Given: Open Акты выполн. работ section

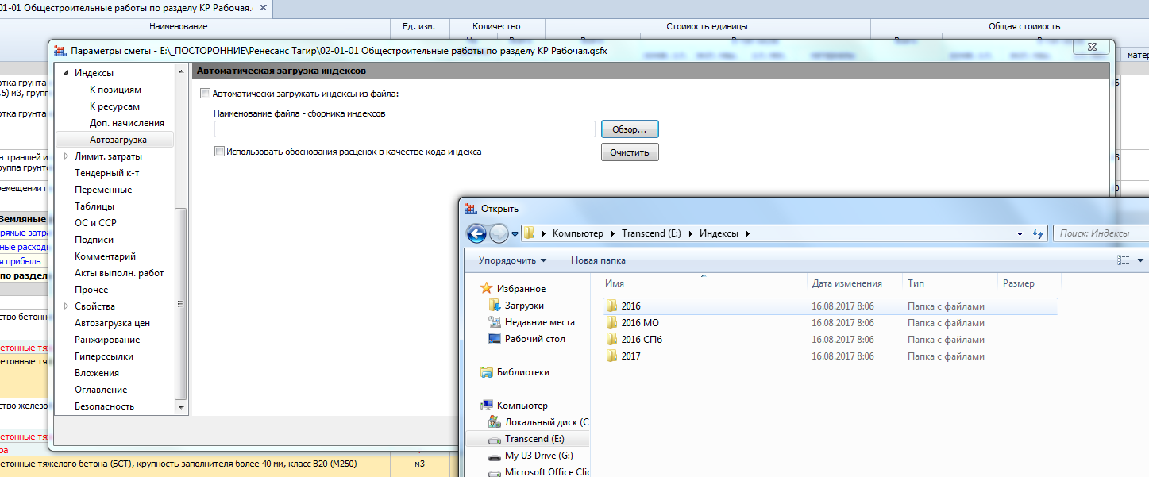Looking at the screenshot, I should (119, 273).
